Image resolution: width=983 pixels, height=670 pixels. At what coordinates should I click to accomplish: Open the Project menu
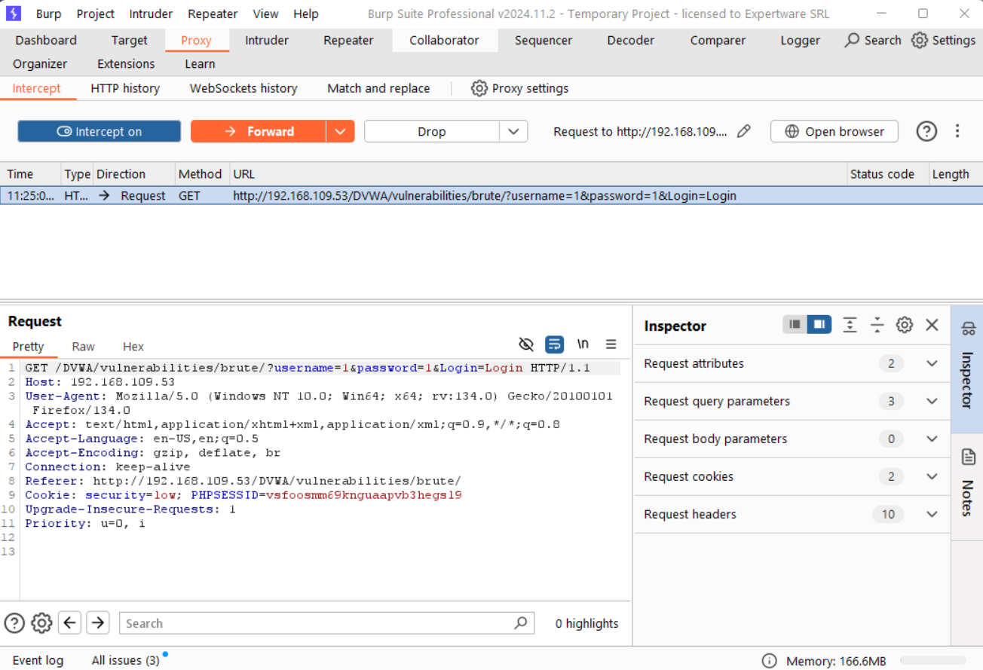96,14
